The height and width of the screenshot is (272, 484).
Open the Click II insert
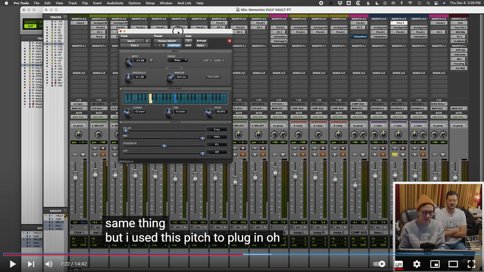pyautogui.click(x=79, y=23)
